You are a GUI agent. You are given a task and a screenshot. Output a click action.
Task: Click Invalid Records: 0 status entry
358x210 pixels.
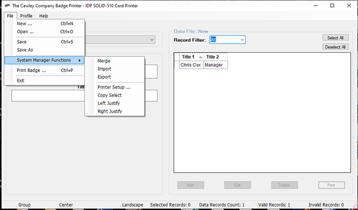326,205
